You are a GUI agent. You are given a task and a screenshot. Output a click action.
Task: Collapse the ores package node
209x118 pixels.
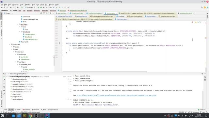click(20, 27)
